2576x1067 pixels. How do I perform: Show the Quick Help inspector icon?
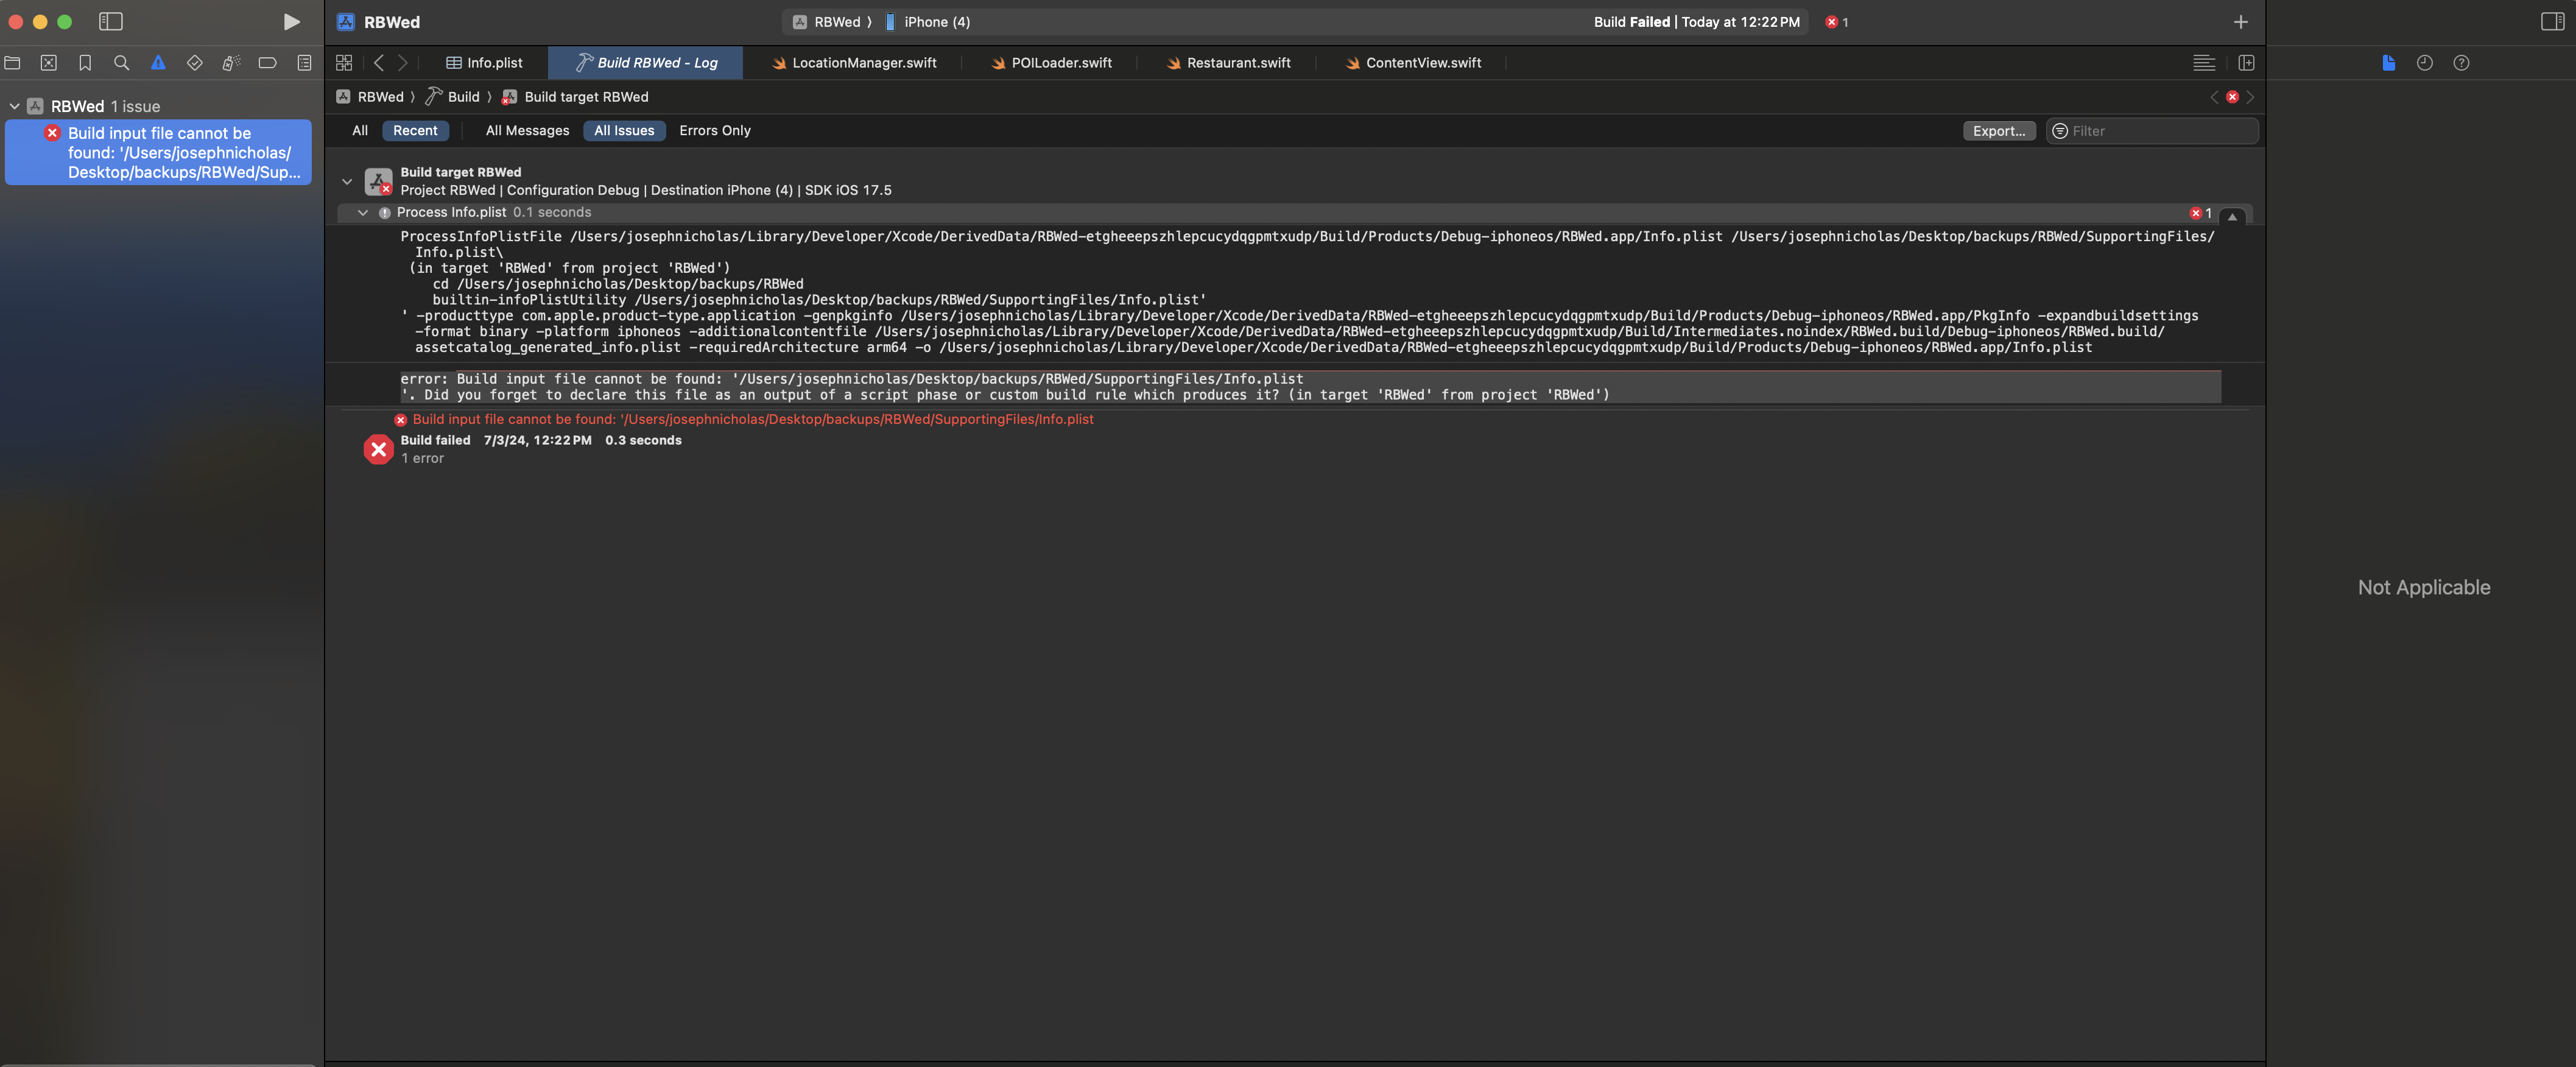(2461, 63)
